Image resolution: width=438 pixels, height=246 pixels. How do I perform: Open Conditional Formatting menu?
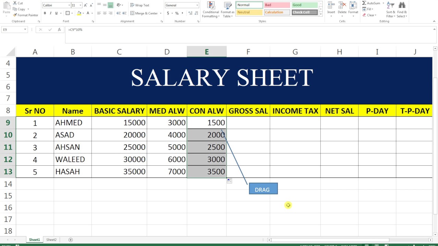click(211, 10)
